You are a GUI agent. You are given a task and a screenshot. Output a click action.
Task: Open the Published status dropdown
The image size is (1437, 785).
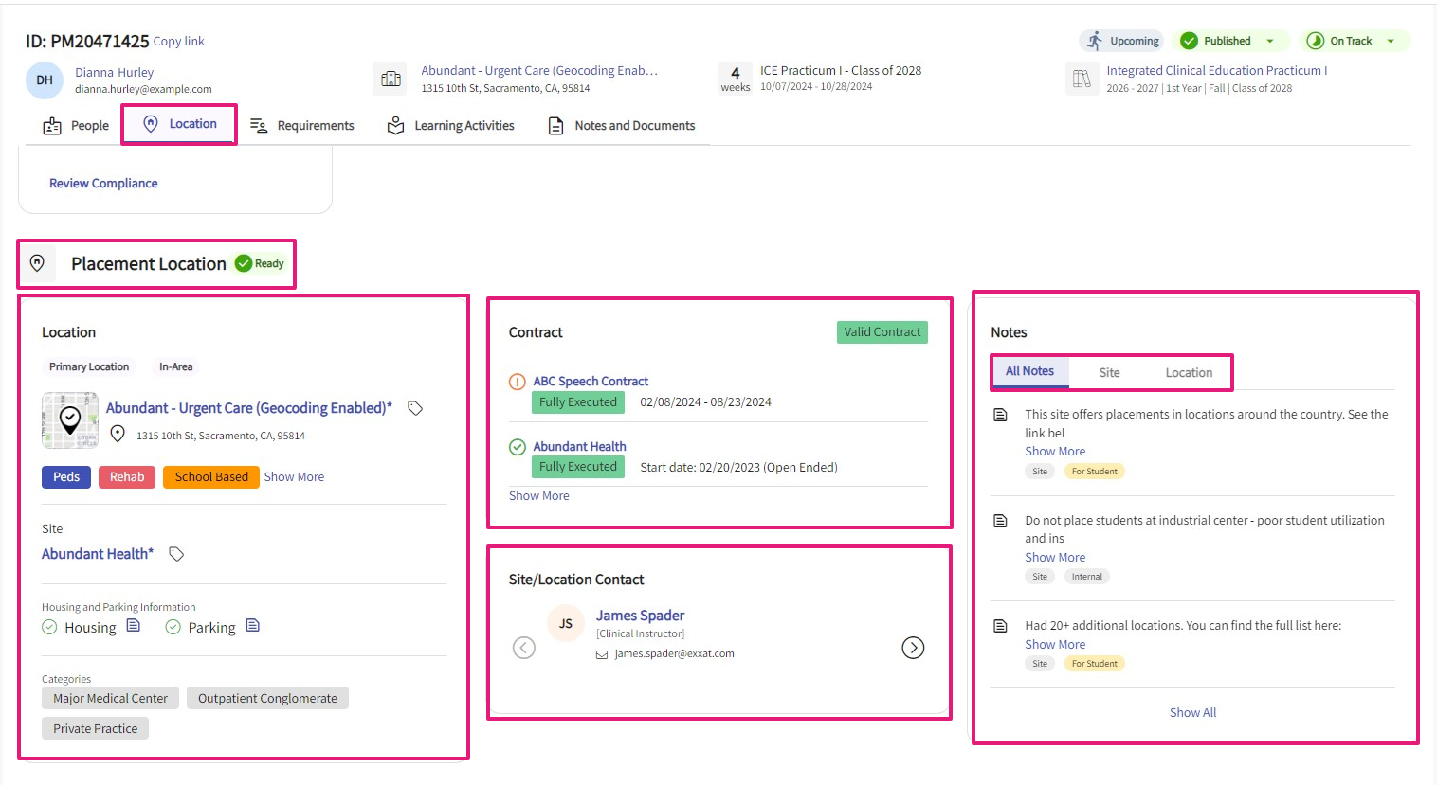coord(1270,41)
